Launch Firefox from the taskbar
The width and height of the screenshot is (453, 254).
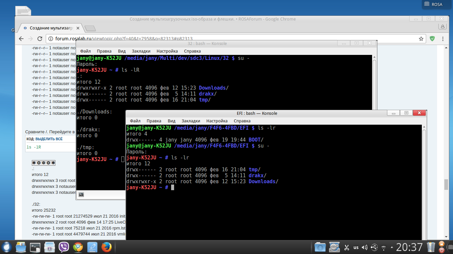pos(106,247)
